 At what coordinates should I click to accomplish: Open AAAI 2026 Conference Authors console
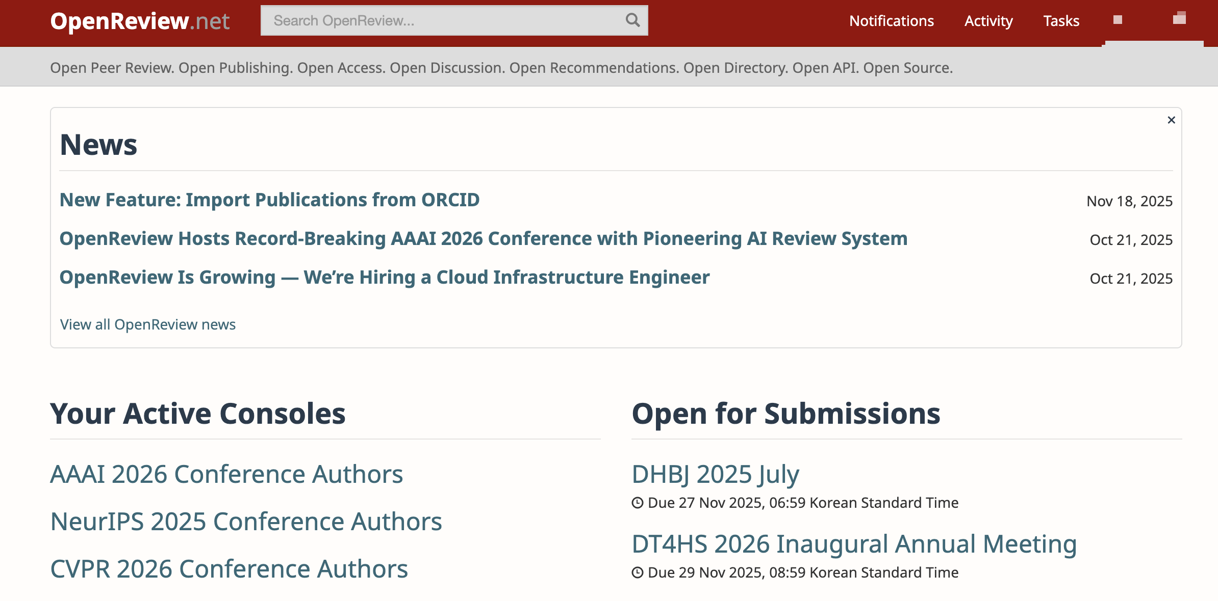point(226,474)
